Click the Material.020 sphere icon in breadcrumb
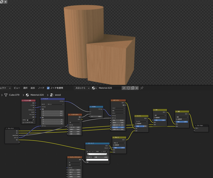Viewport: 213px width, 178px height. tap(27, 95)
